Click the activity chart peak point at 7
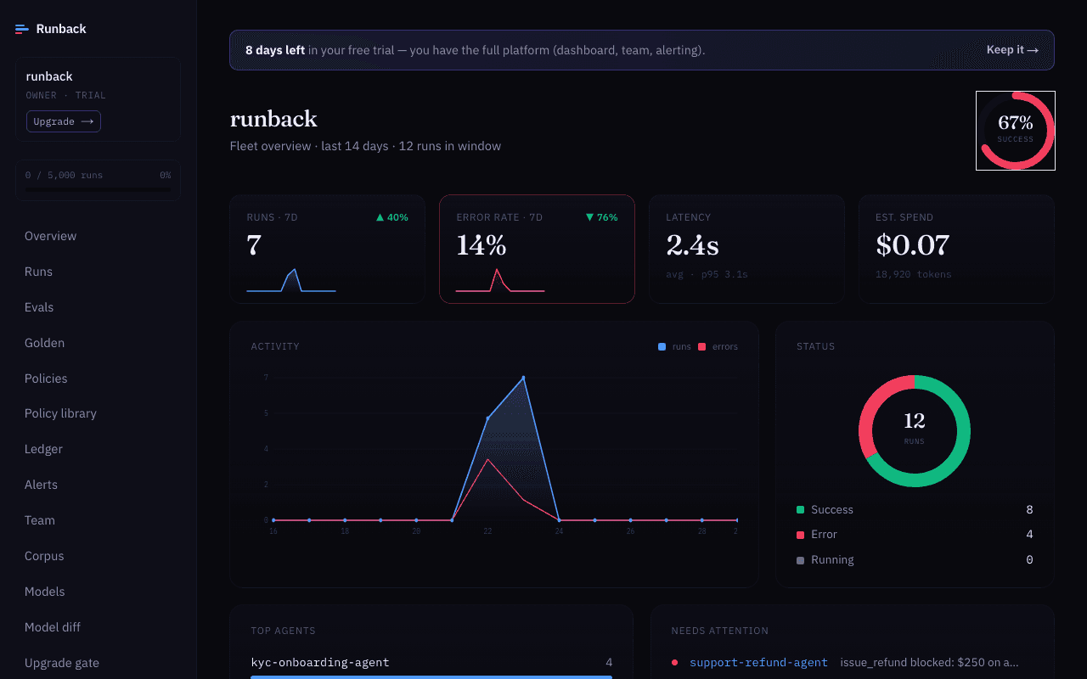 tap(523, 378)
